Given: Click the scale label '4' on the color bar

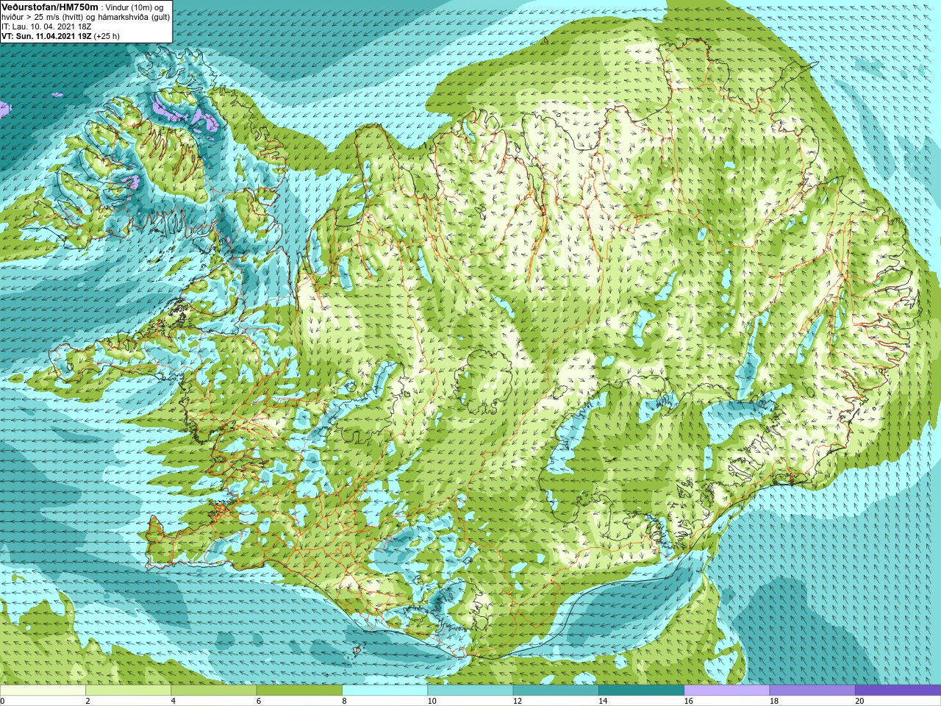Looking at the screenshot, I should click(x=173, y=701).
